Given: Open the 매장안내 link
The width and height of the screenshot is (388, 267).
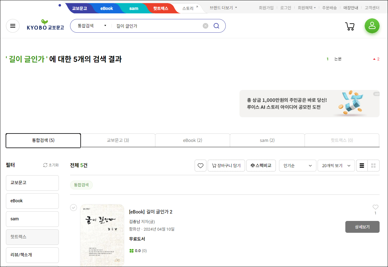Looking at the screenshot, I should tap(351, 8).
